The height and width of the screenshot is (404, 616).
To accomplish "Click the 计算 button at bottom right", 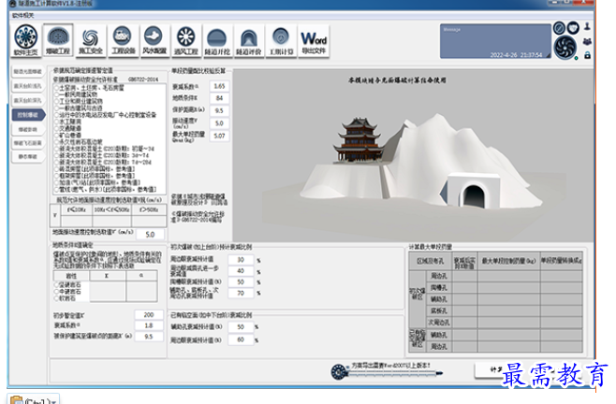I will pyautogui.click(x=496, y=369).
